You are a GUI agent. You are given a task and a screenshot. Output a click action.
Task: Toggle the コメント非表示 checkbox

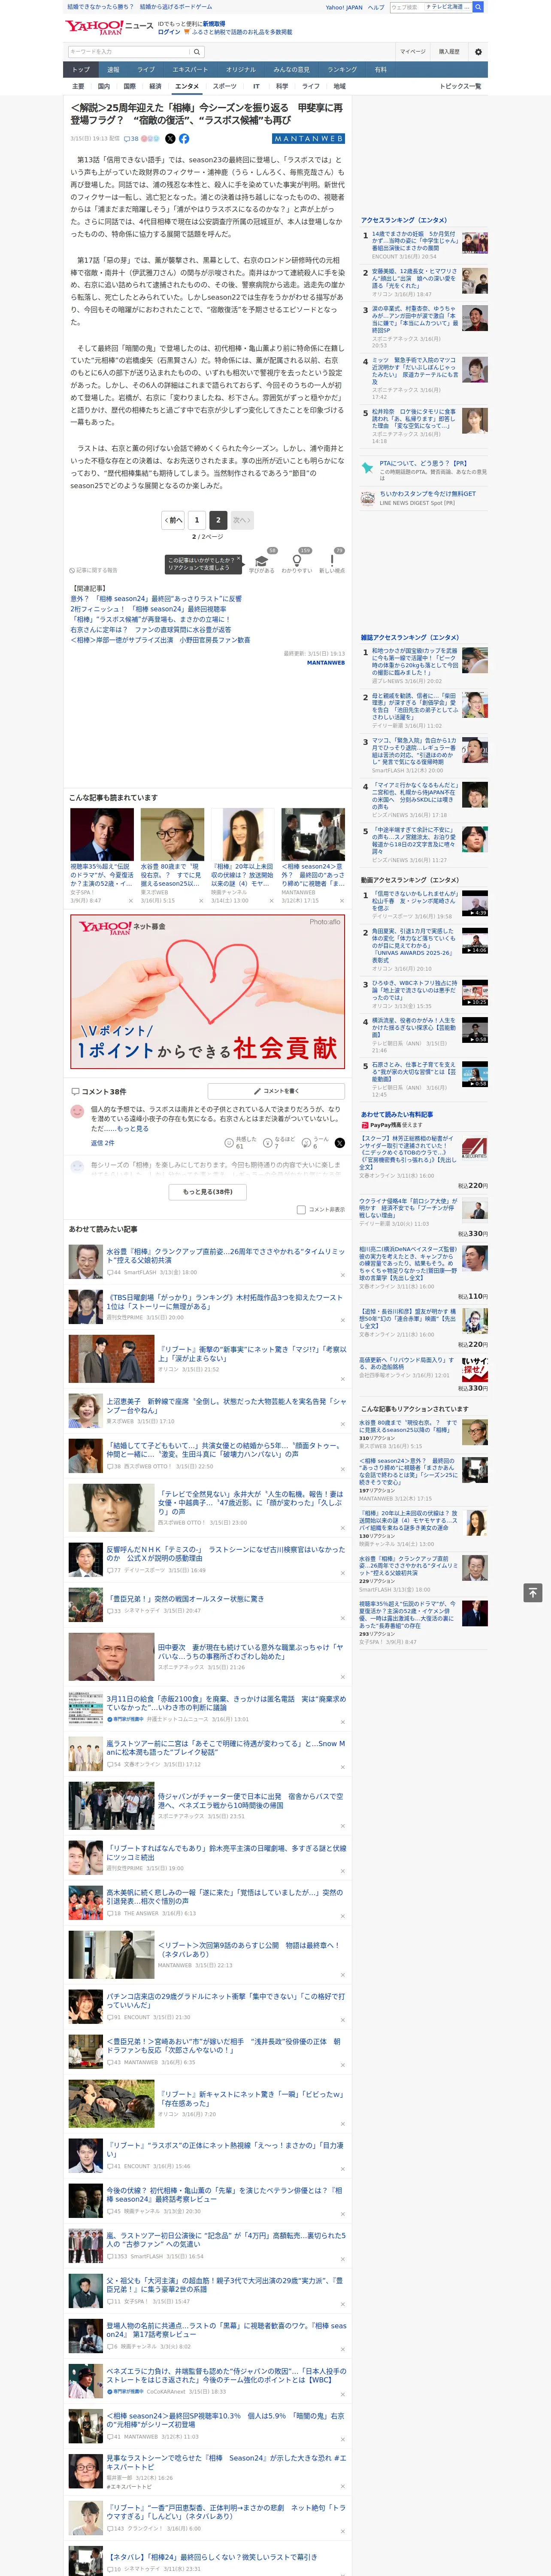tap(301, 1209)
